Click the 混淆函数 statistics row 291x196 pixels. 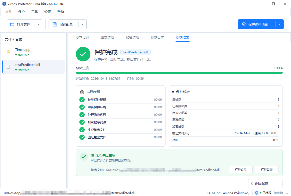coord(226,120)
